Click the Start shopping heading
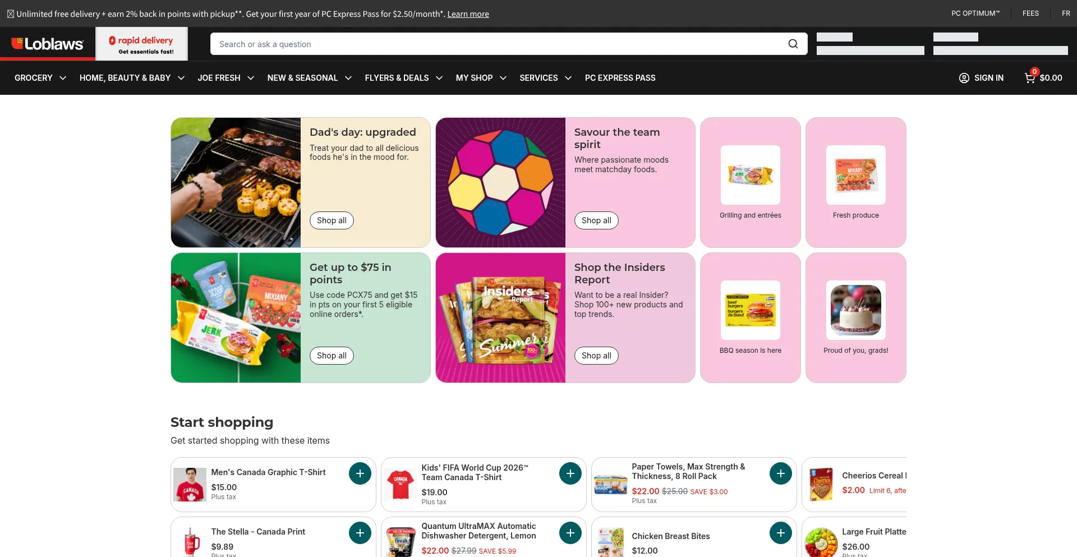 (222, 422)
